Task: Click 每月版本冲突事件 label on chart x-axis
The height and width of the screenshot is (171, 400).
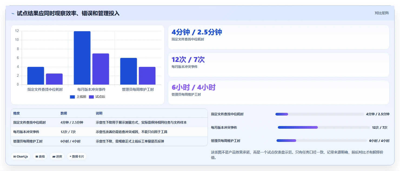Action: point(91,89)
